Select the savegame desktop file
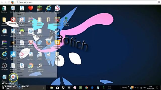This screenshot has height=90, width=161. 4,32
